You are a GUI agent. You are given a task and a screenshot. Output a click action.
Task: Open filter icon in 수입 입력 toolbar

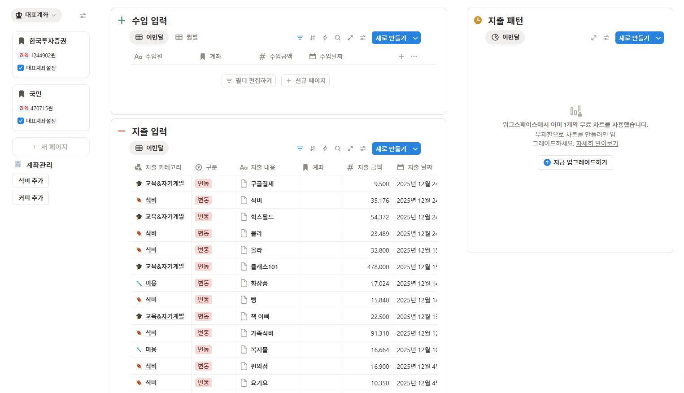(300, 38)
